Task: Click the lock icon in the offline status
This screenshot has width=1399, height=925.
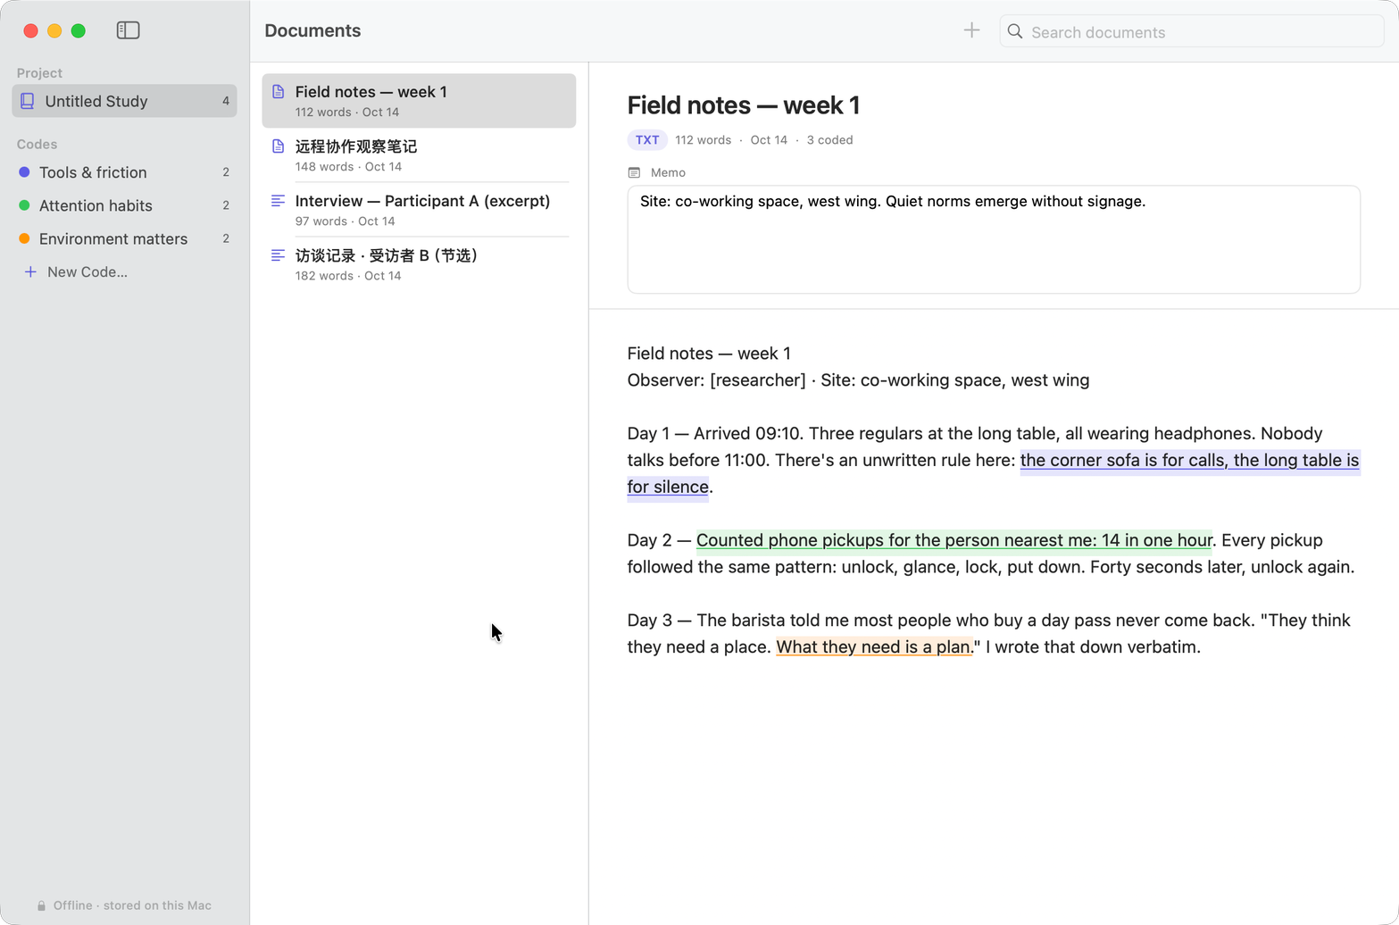Action: (x=41, y=905)
